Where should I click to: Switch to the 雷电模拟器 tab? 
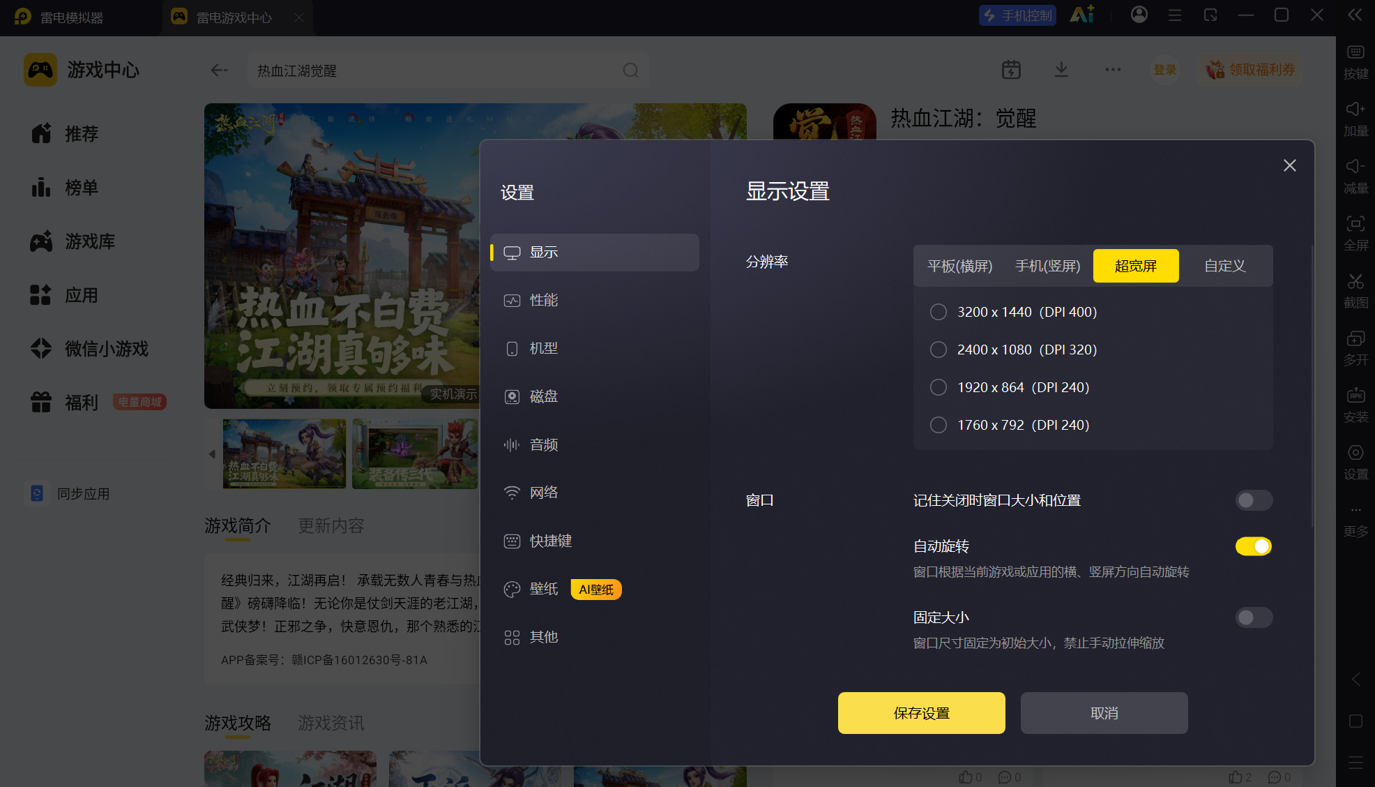click(61, 17)
